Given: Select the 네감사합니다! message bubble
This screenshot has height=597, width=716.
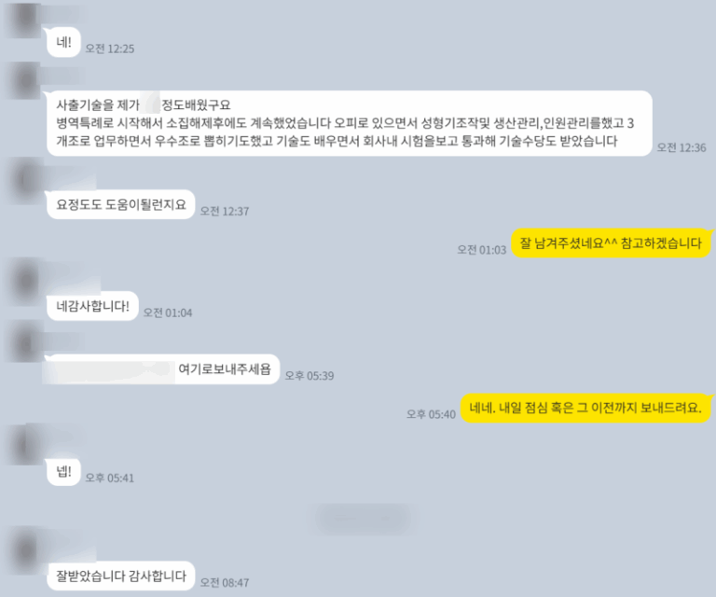Looking at the screenshot, I should tap(92, 306).
